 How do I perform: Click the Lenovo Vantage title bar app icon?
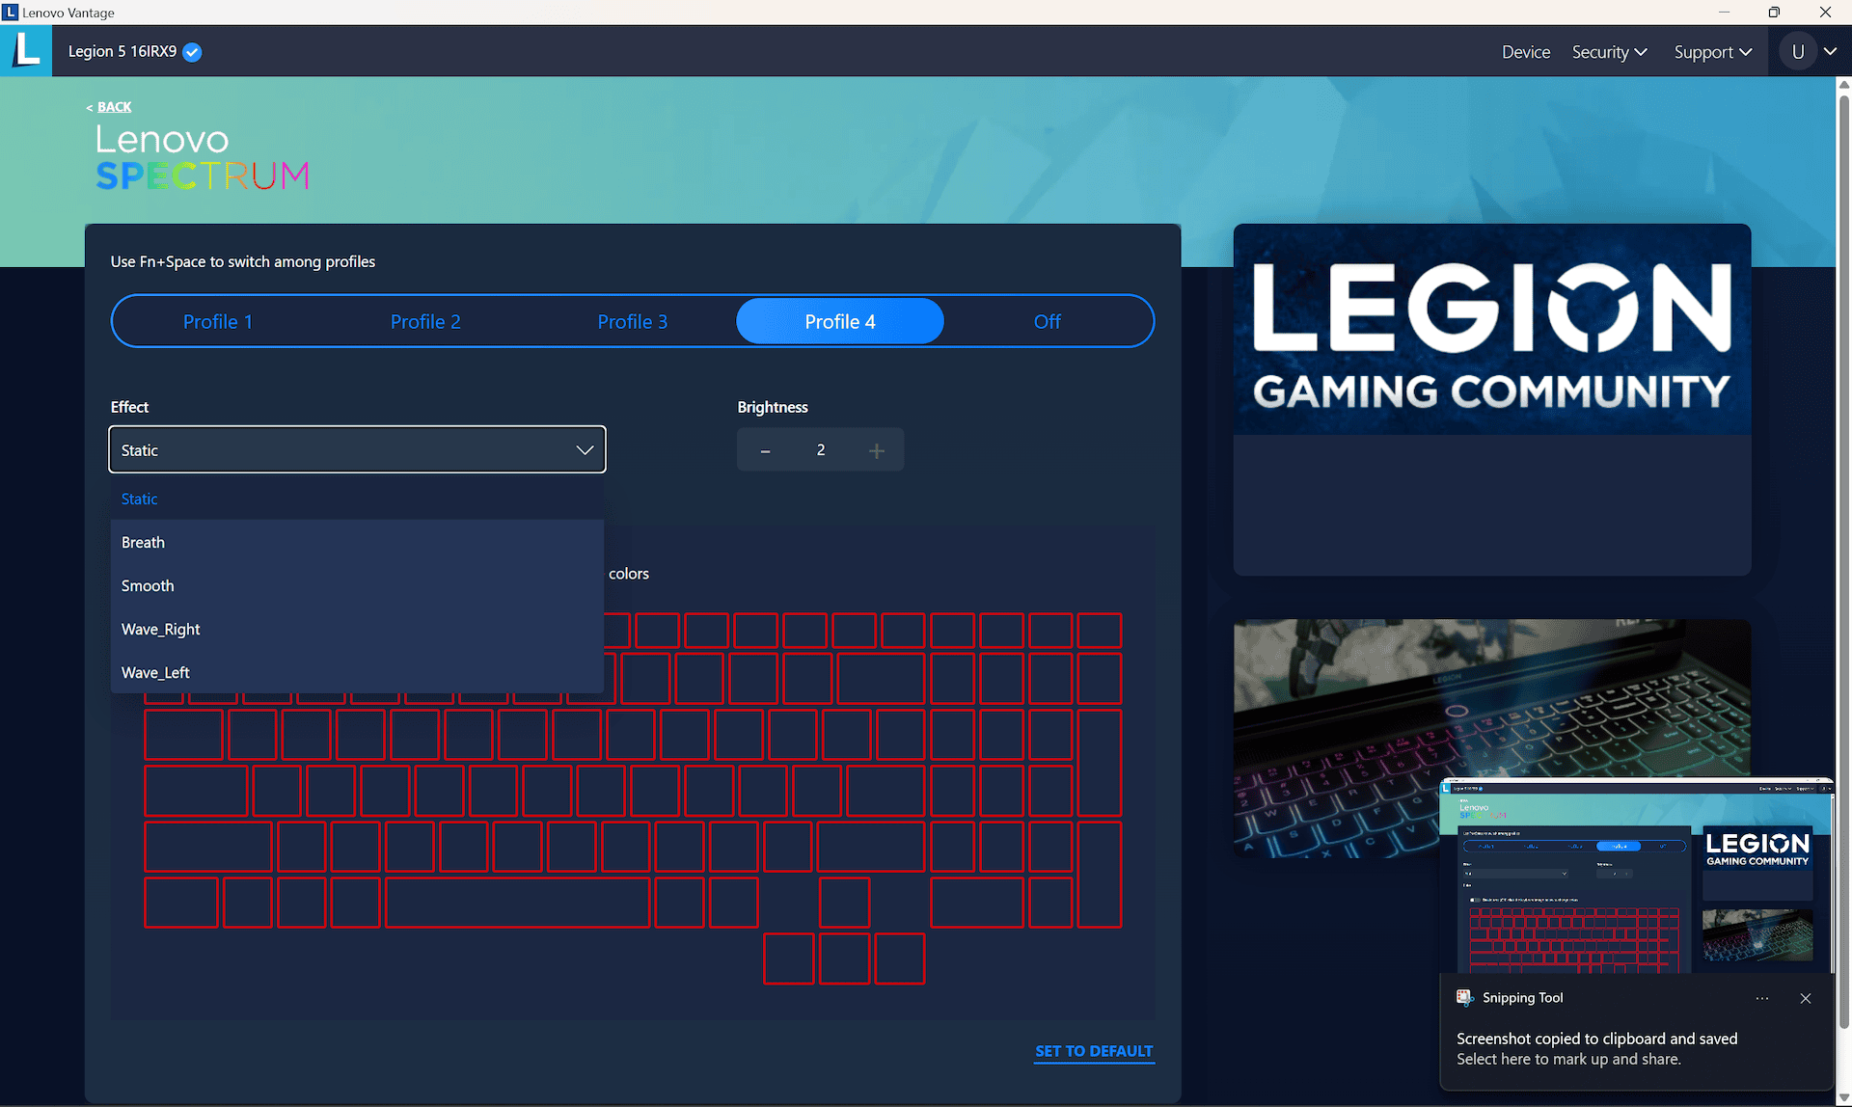pyautogui.click(x=11, y=13)
